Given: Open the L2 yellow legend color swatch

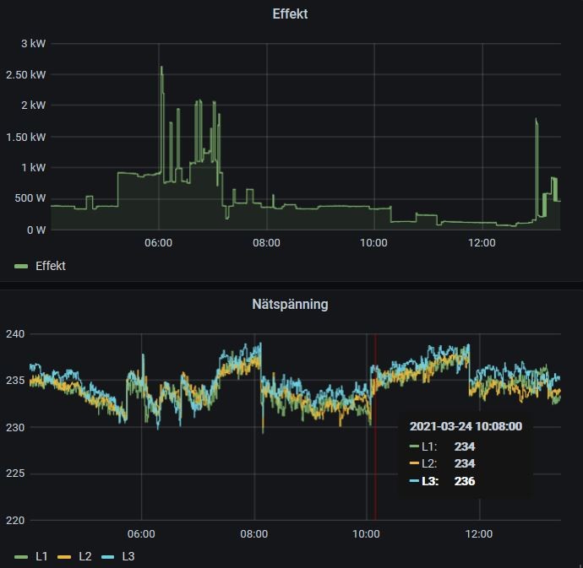Looking at the screenshot, I should 65,556.
